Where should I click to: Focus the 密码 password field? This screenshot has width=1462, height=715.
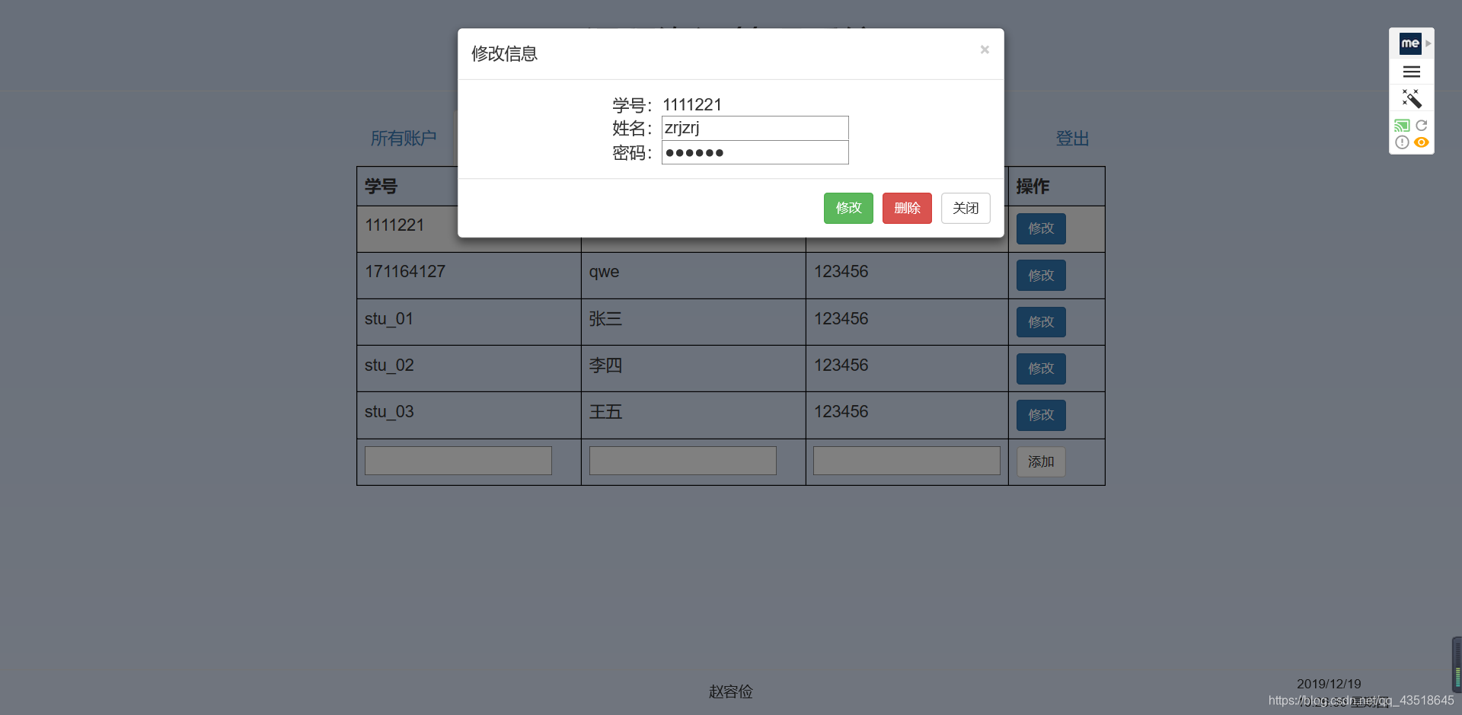755,152
